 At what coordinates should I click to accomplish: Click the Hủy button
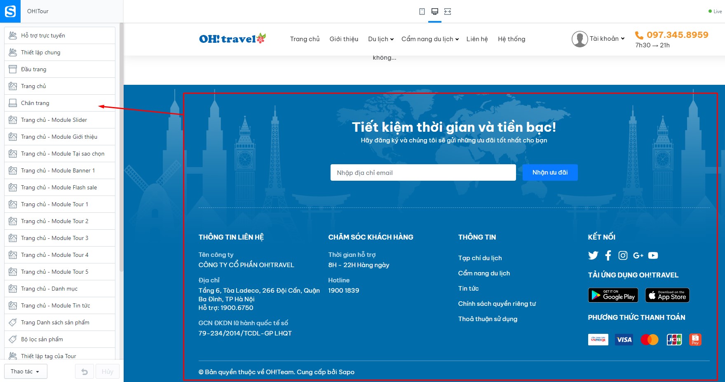point(108,372)
